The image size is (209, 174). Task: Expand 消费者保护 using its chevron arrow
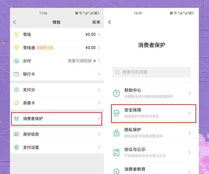point(99,119)
